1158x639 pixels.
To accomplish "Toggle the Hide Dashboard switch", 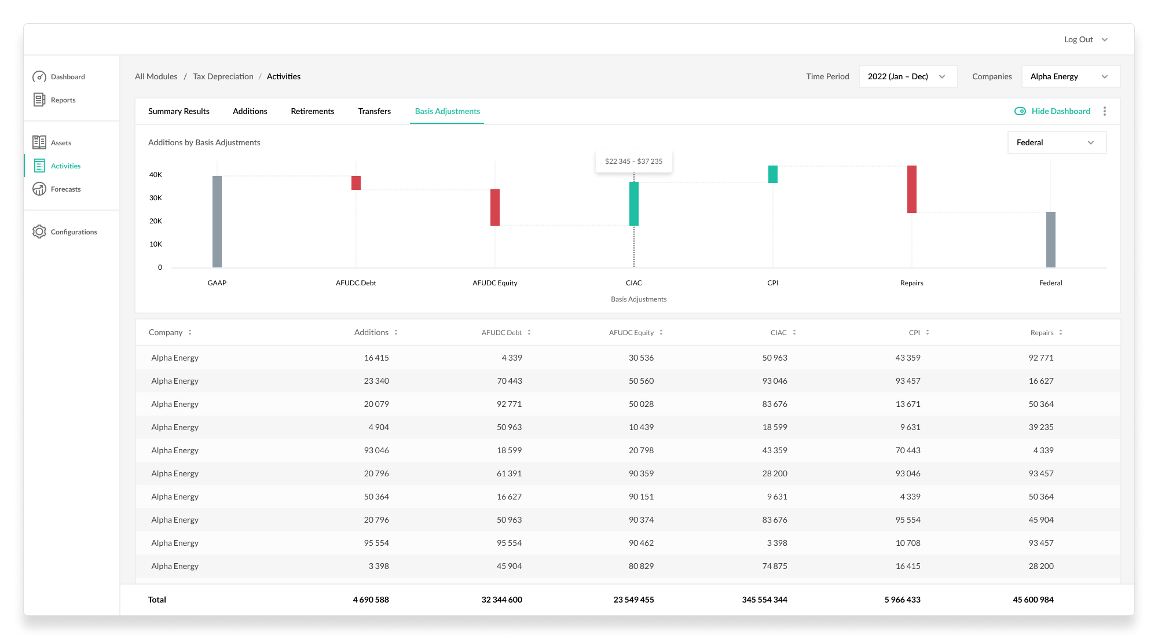I will click(1020, 111).
